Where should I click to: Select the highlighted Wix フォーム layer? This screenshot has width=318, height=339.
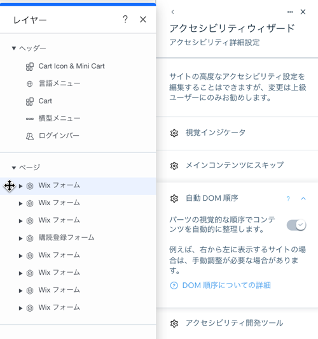pos(78,186)
